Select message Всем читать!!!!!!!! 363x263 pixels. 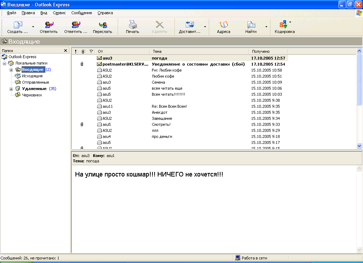click(x=180, y=94)
